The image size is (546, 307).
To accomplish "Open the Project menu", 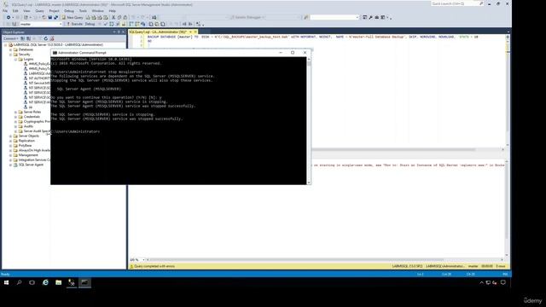I will (54, 11).
